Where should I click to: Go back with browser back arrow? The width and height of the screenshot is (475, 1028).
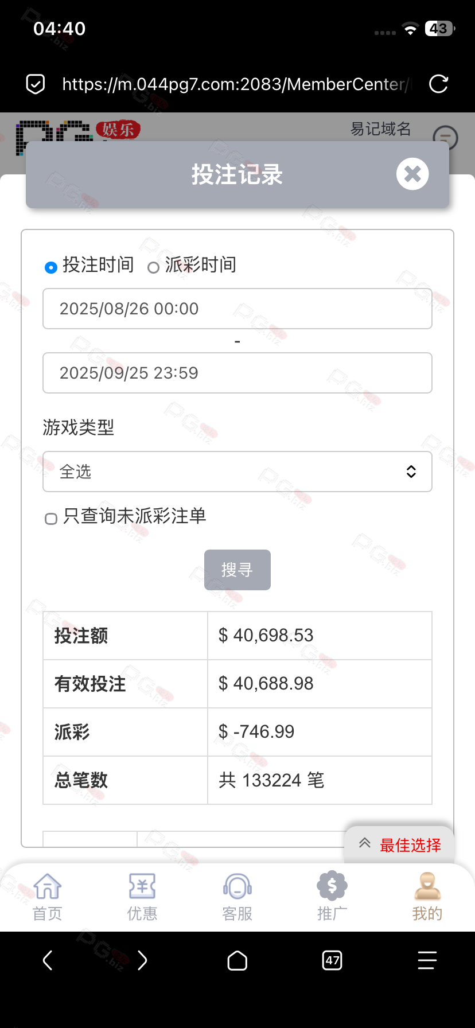(x=48, y=960)
